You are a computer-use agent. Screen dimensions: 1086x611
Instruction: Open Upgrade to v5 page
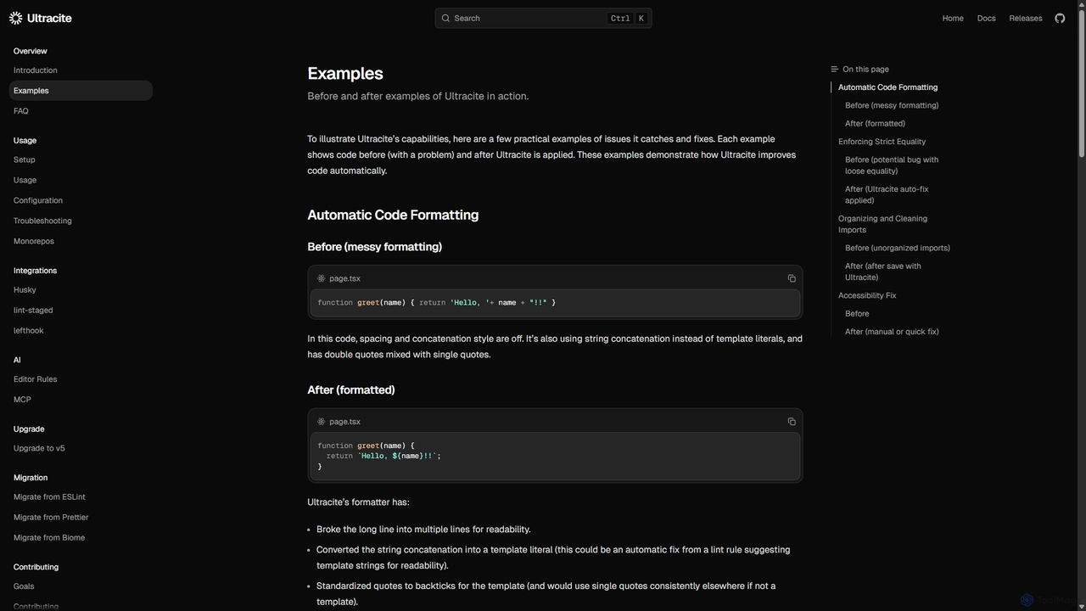[81, 448]
